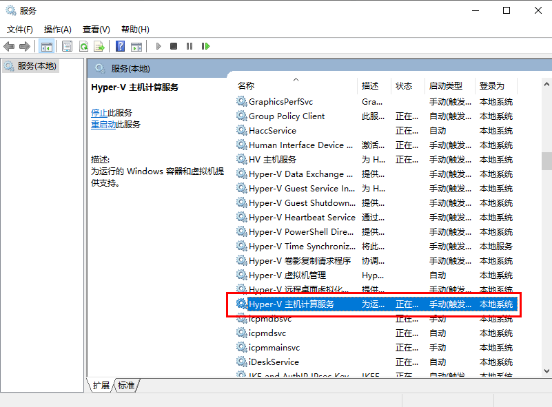Click the 停止 service link
Screen dimensions: 552x407
point(99,113)
